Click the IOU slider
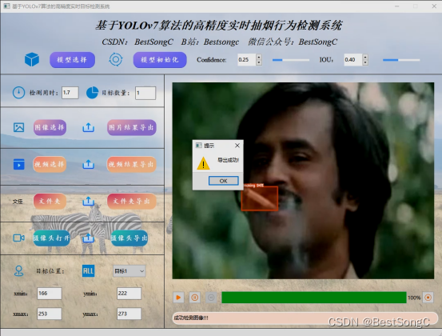This screenshot has height=336, width=442. click(401, 60)
